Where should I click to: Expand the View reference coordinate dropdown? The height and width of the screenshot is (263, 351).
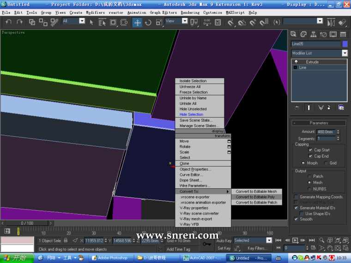point(185,21)
